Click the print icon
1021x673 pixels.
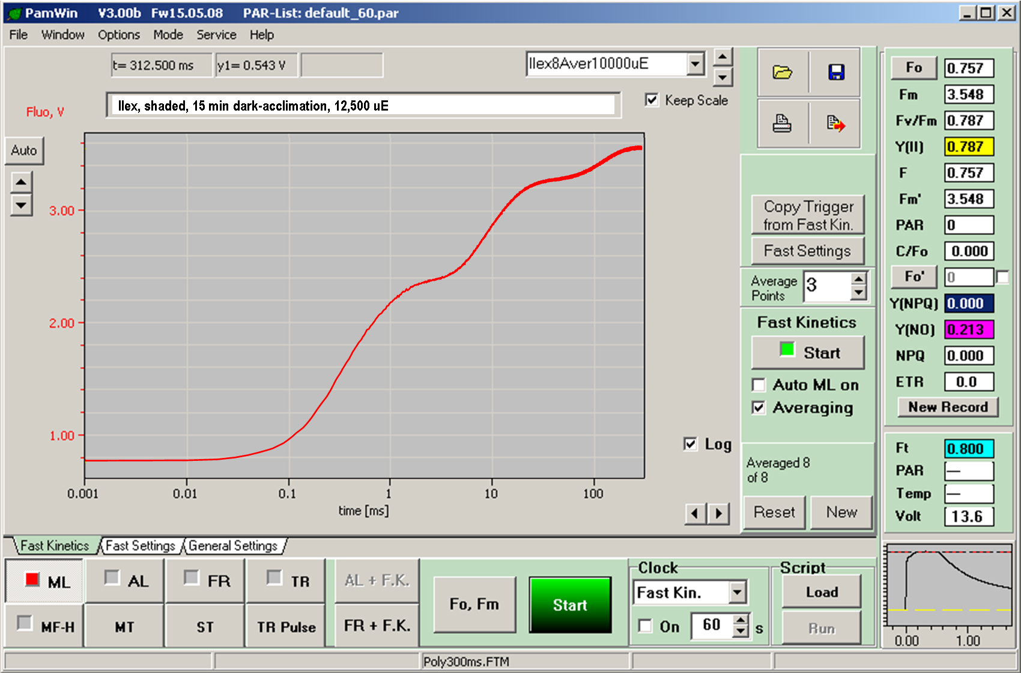click(x=782, y=124)
